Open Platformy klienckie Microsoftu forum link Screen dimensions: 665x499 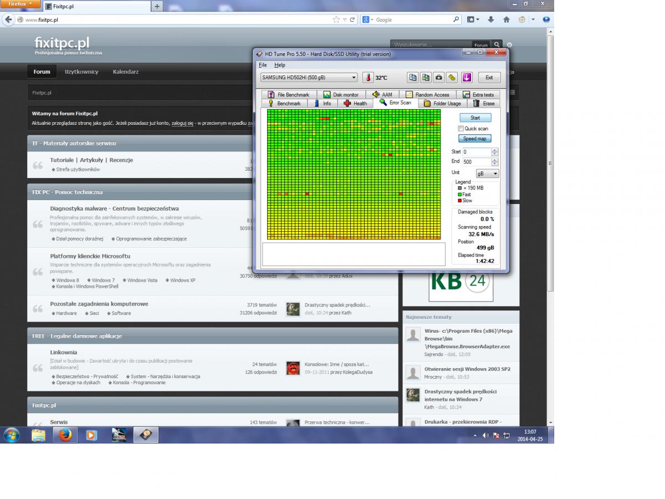(90, 256)
